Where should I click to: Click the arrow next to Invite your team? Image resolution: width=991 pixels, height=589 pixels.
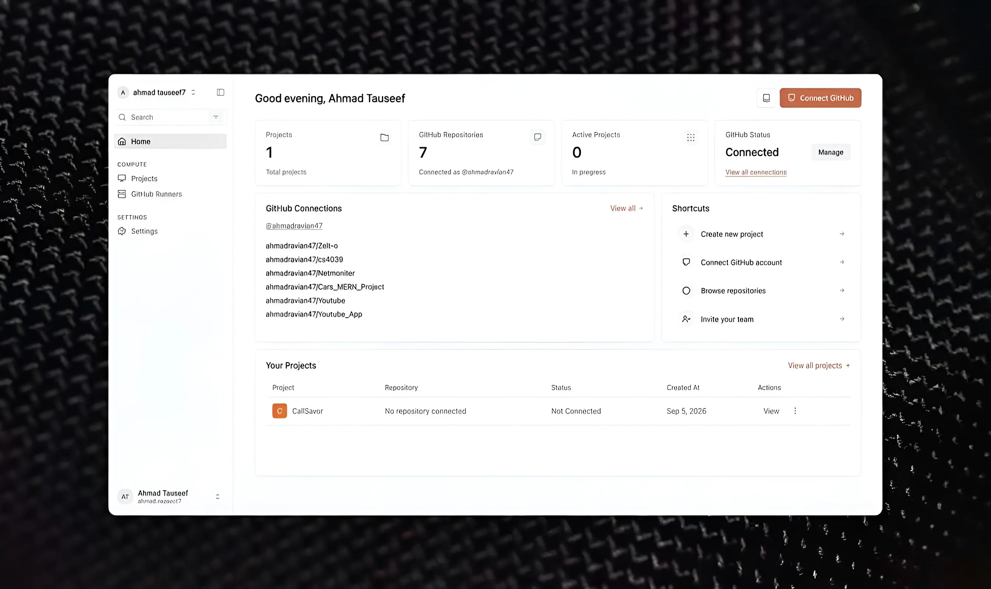click(x=841, y=319)
